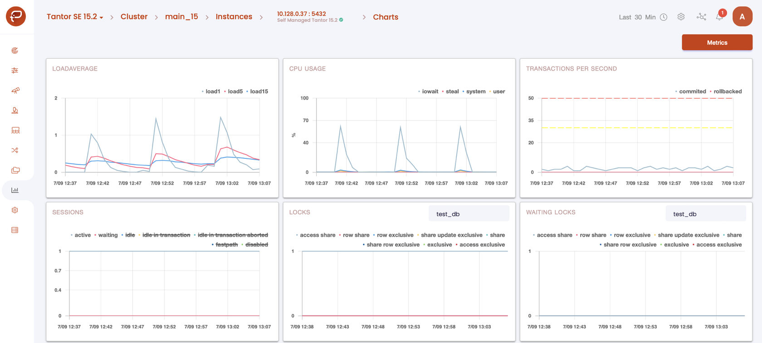Go to main_15 breadcrumb
762x343 pixels.
pyautogui.click(x=181, y=17)
